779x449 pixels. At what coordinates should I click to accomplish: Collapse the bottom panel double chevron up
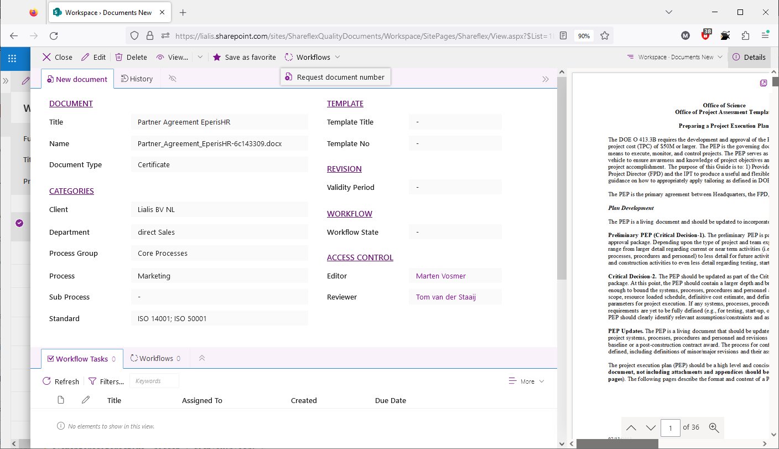(202, 359)
